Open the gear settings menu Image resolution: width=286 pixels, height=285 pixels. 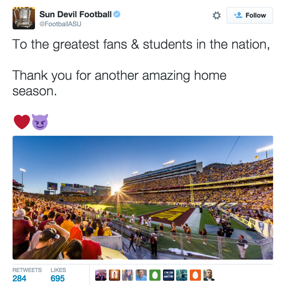(x=217, y=15)
